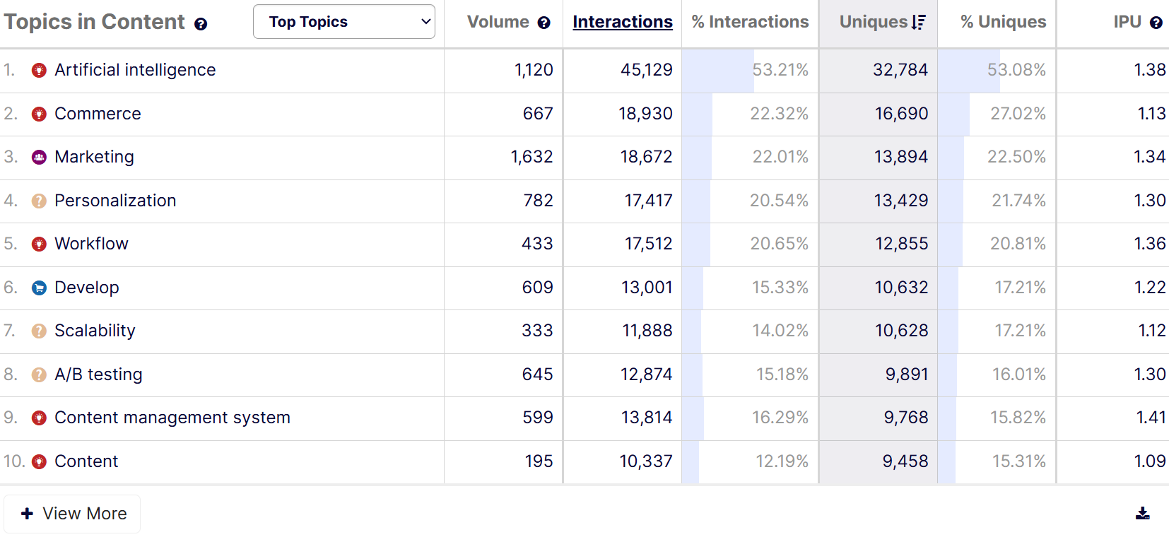Image resolution: width=1169 pixels, height=537 pixels.
Task: Click the Volume column help icon
Action: pos(544,23)
